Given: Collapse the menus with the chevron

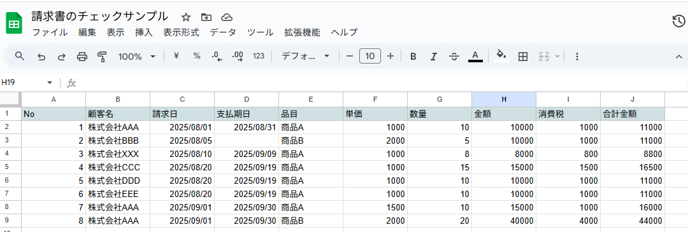Looking at the screenshot, I should click(679, 57).
